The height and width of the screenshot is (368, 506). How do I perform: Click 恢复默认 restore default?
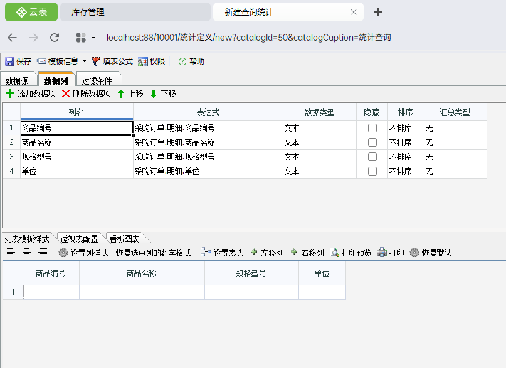tap(431, 253)
